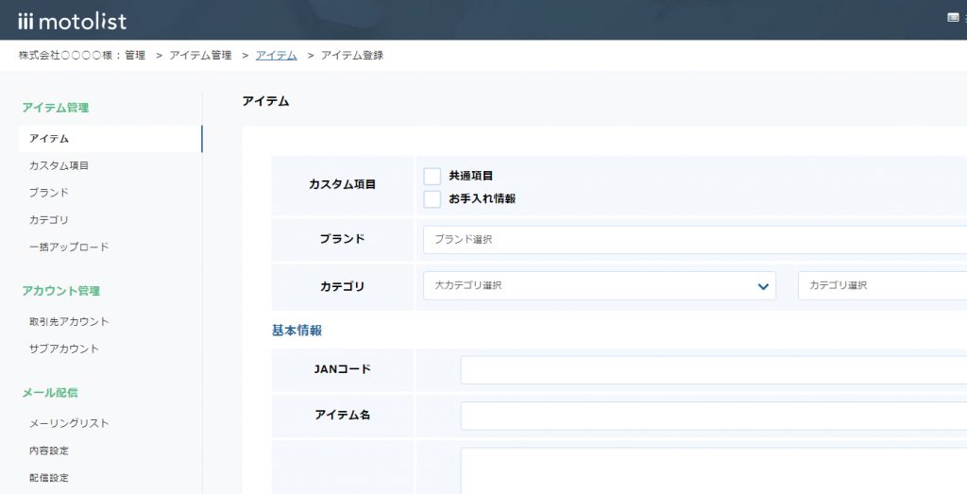Viewport: 967px width, 494px height.
Task: Open カテゴリ from the sidebar
Action: coord(49,220)
